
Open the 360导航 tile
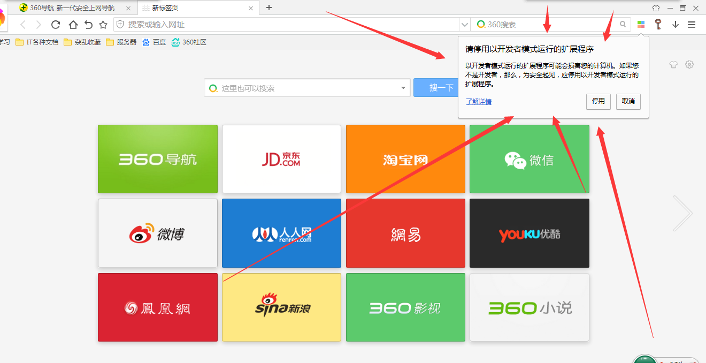(158, 159)
